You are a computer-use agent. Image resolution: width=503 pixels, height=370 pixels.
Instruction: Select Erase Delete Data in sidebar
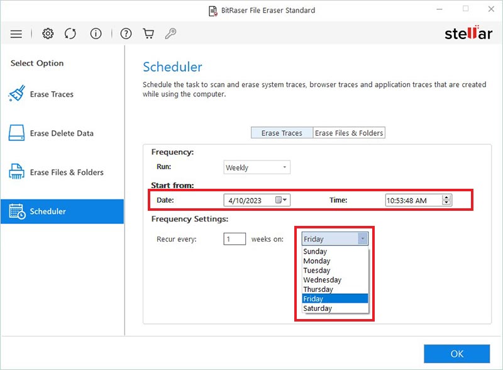[x=62, y=133]
